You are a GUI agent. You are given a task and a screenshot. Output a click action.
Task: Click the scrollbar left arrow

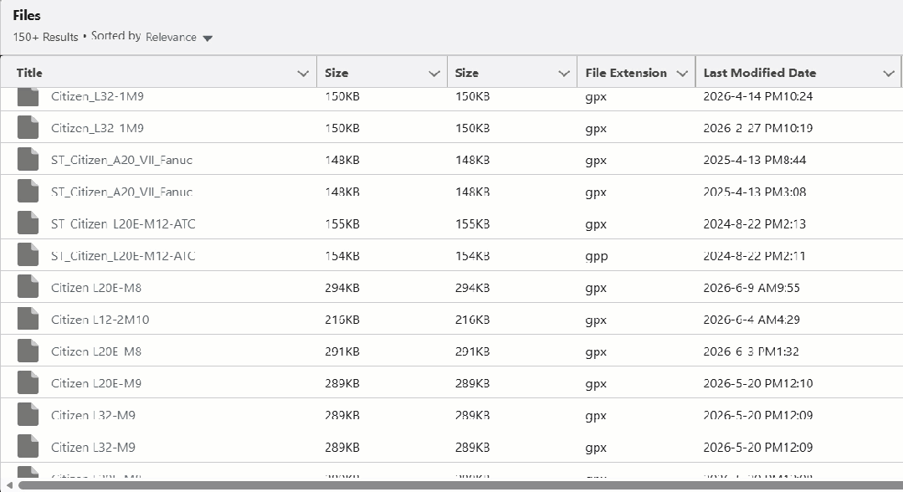[8, 485]
